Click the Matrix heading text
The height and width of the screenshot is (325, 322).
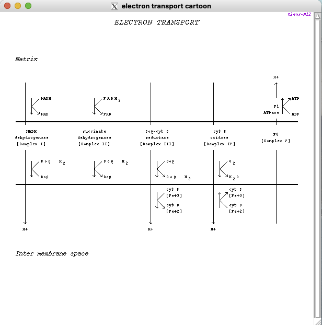pos(26,60)
